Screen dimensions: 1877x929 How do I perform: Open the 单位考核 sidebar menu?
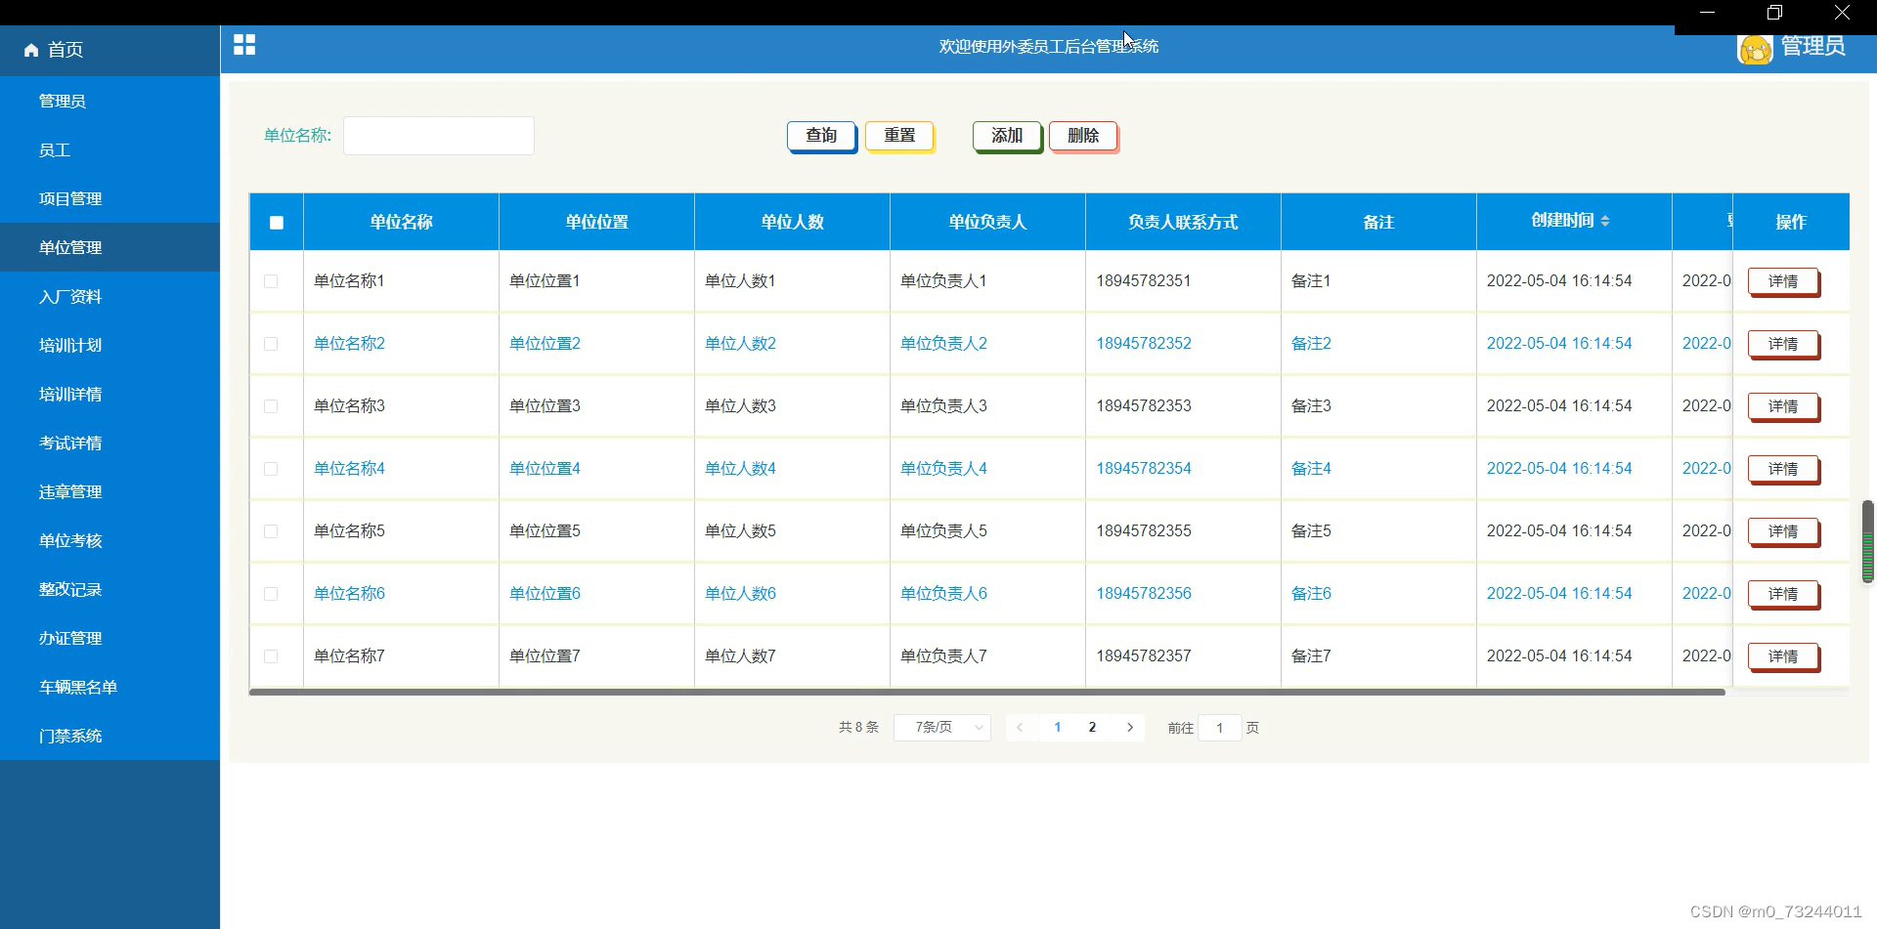coord(109,540)
